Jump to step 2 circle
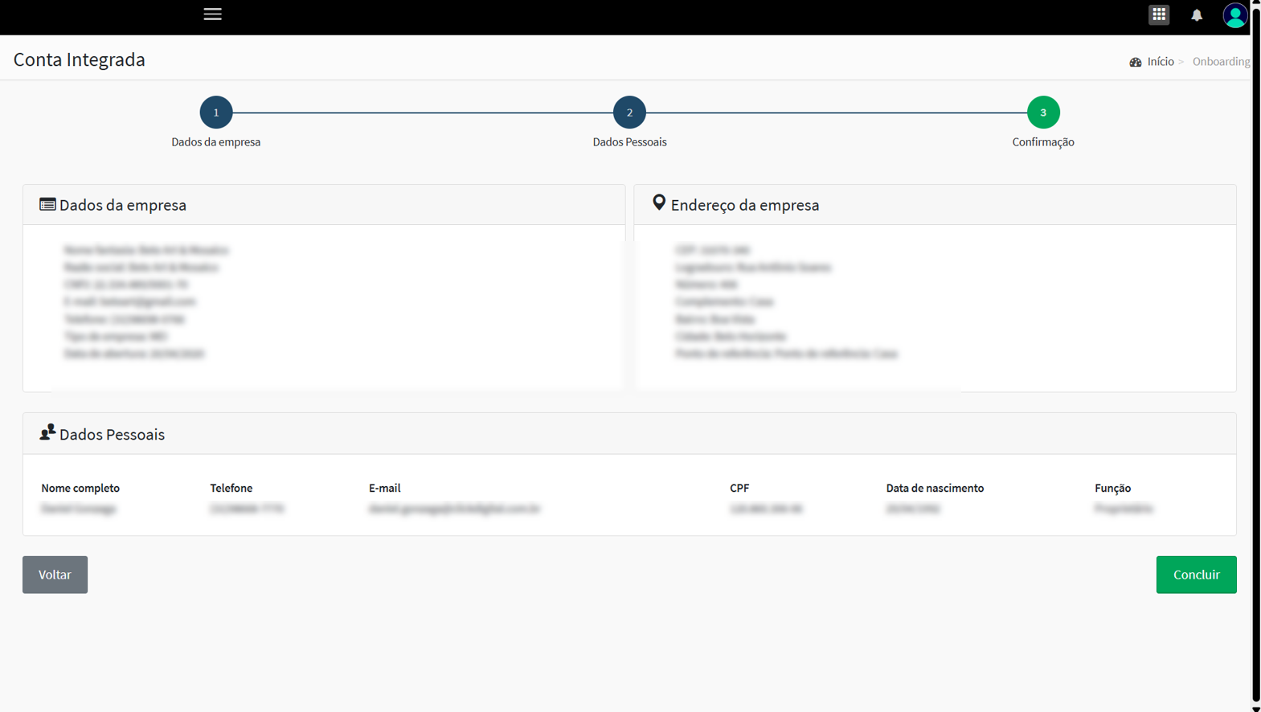This screenshot has width=1261, height=712. (x=629, y=113)
